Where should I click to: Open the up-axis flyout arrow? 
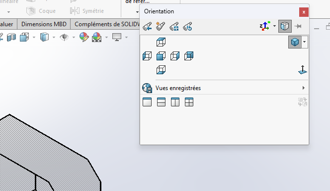[274, 26]
